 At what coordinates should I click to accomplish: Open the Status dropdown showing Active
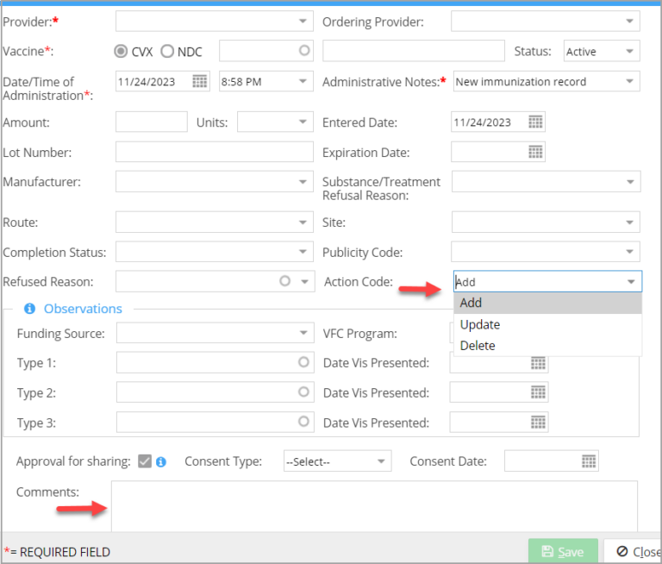pos(630,52)
